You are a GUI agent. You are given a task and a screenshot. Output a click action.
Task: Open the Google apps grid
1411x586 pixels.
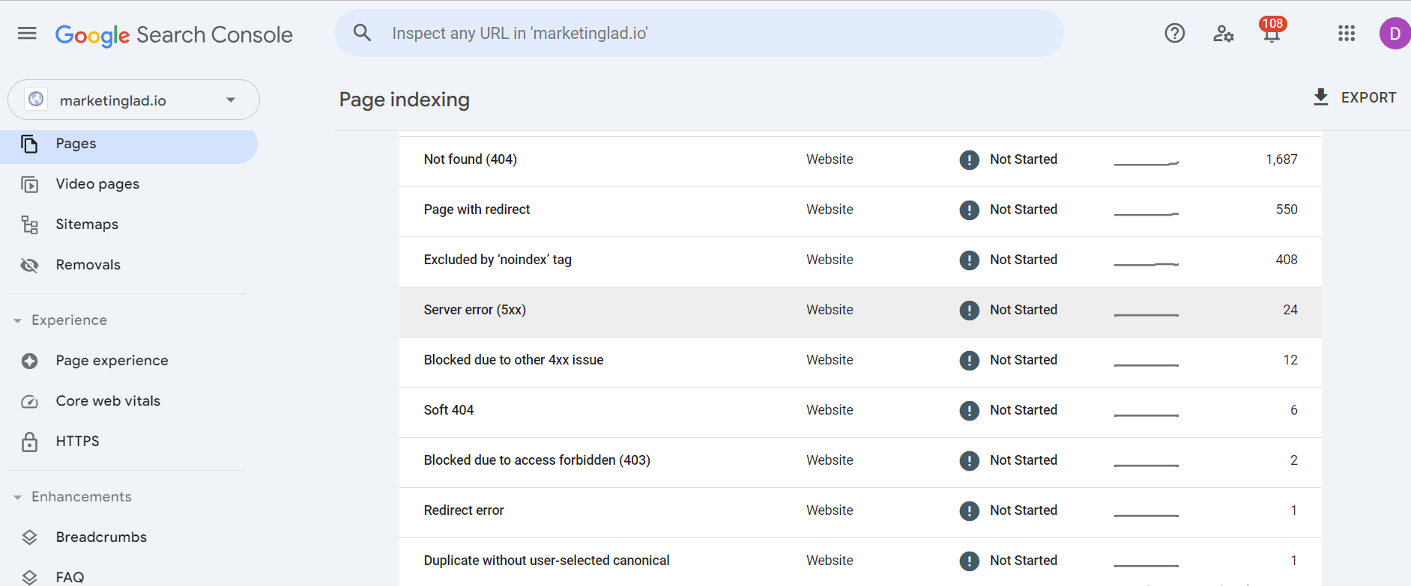(x=1347, y=34)
